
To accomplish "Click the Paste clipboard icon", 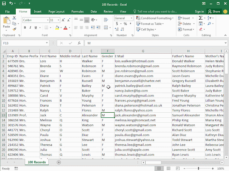I will coord(6,20).
